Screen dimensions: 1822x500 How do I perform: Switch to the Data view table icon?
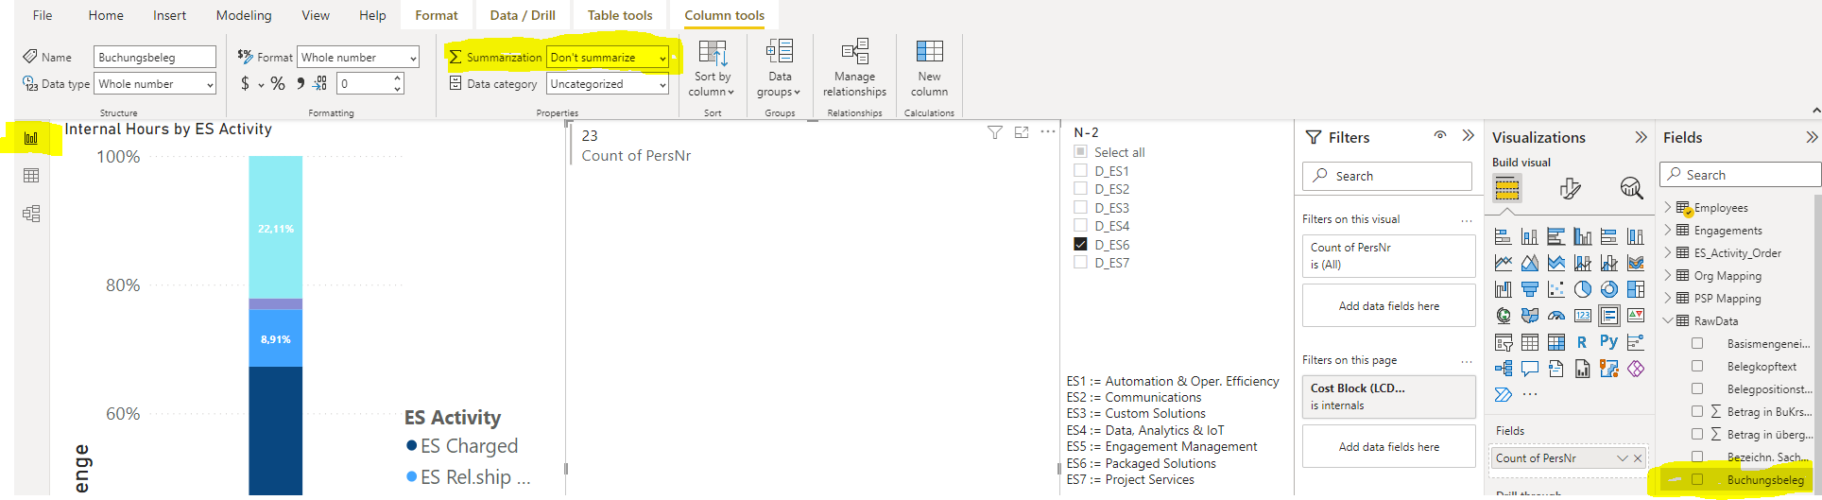tap(31, 176)
